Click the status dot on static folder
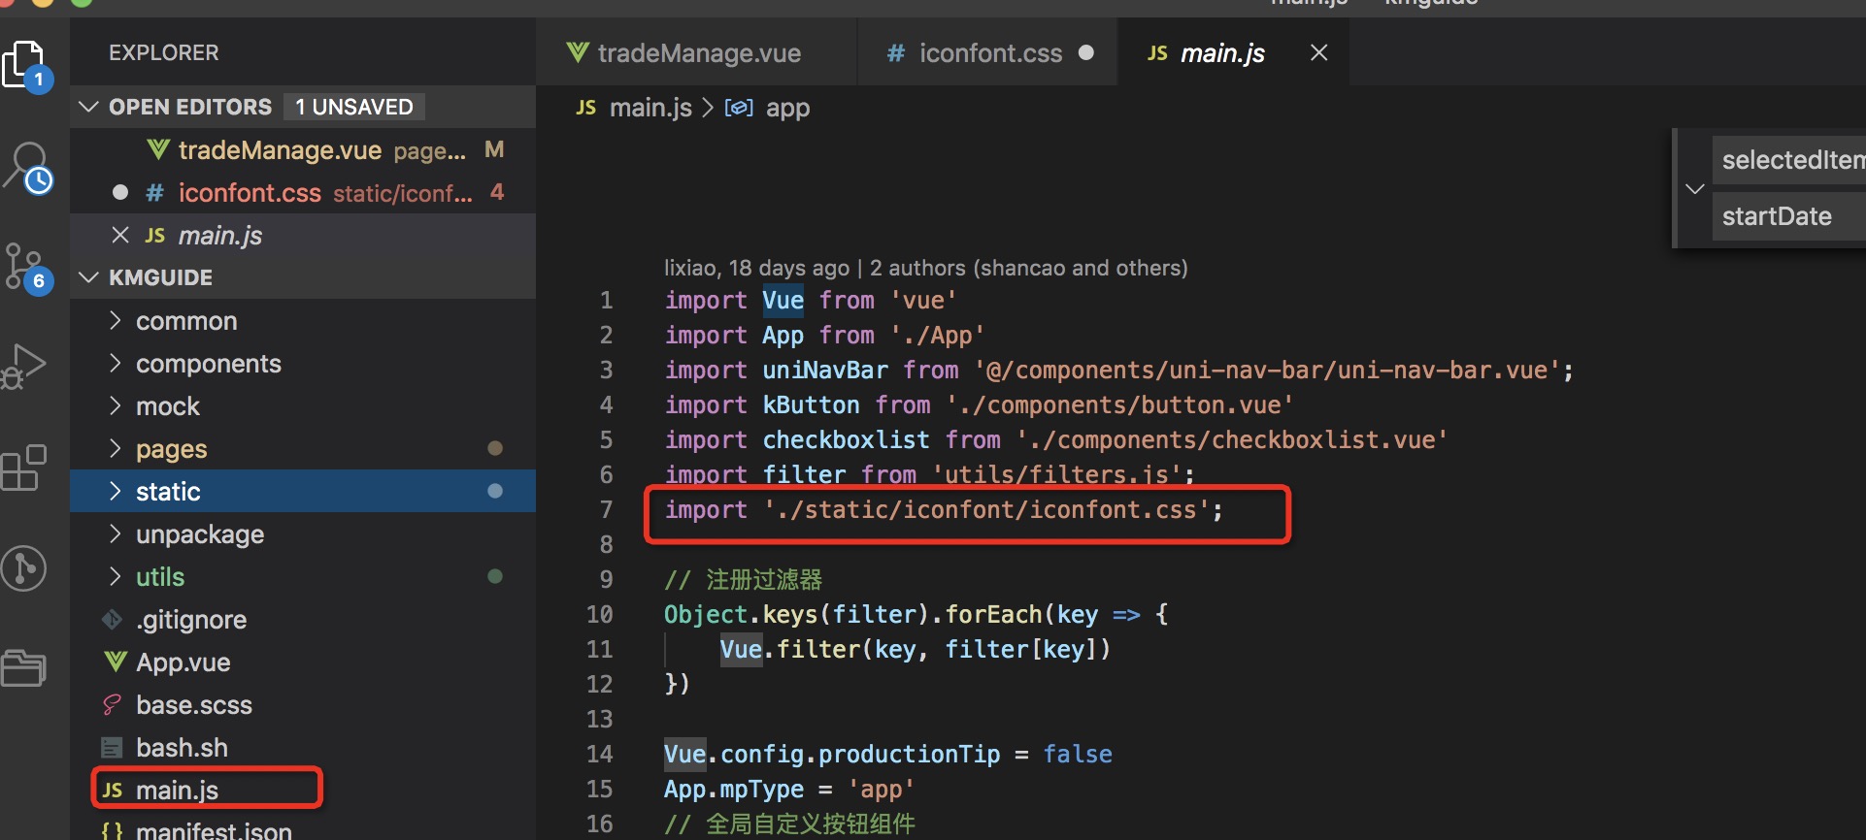 click(x=495, y=491)
